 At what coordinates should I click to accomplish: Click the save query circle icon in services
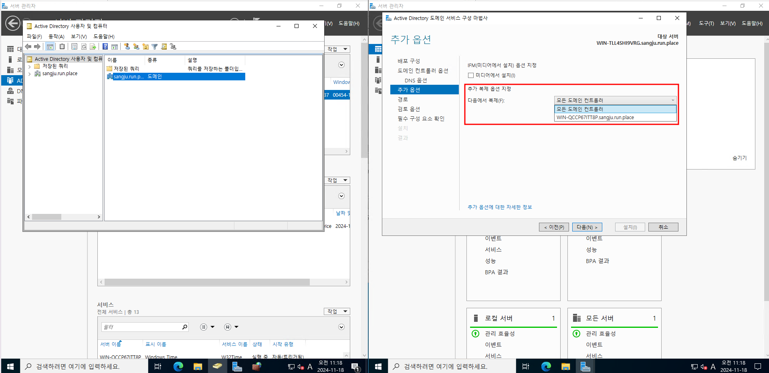(x=228, y=327)
